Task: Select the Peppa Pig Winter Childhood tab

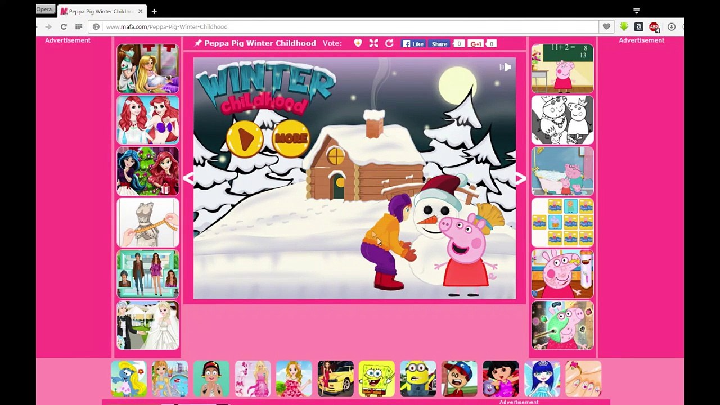Action: (x=101, y=11)
